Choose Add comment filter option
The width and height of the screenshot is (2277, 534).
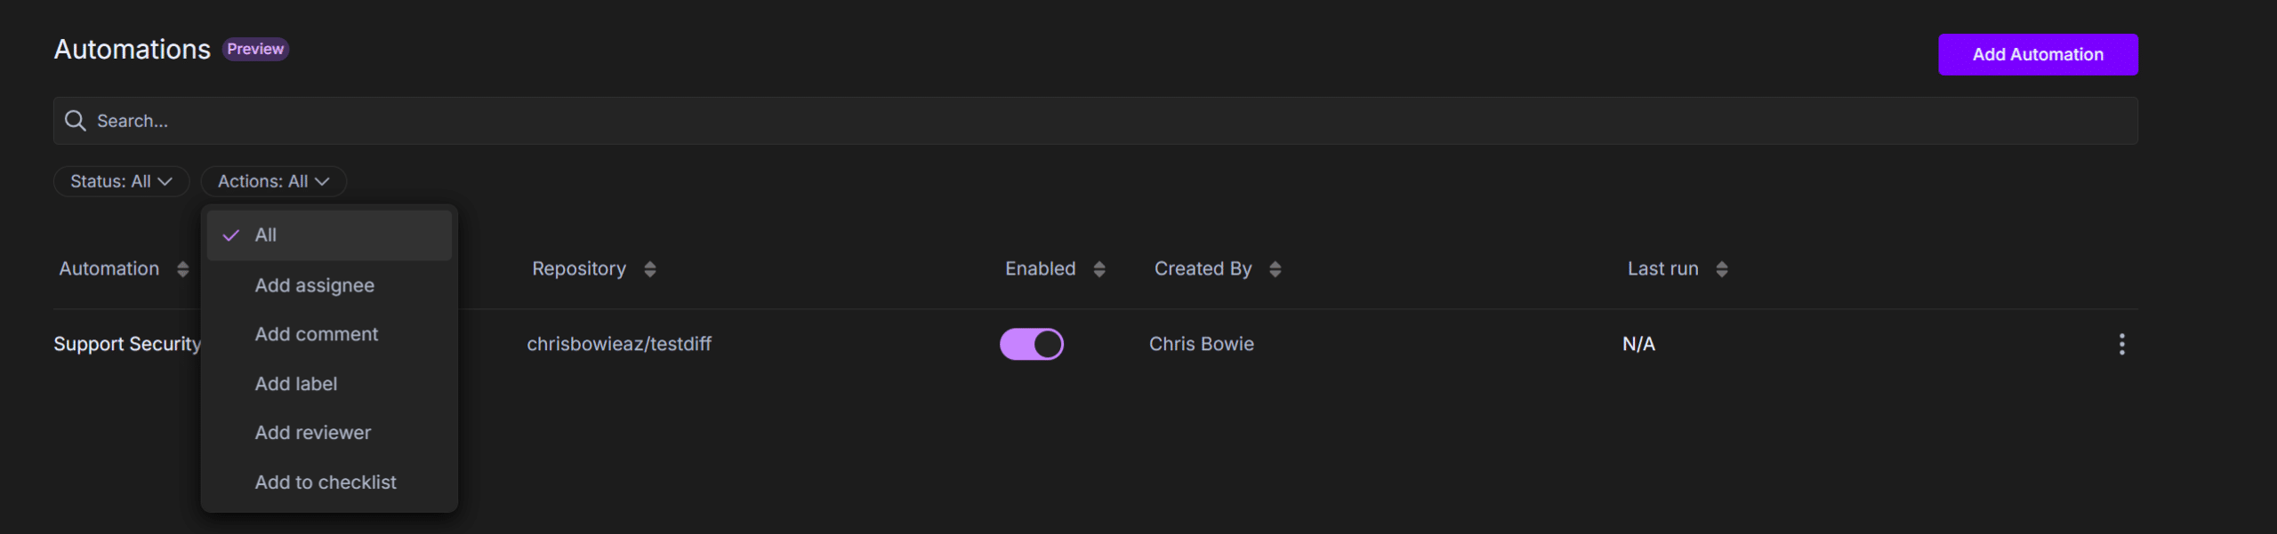tap(317, 334)
